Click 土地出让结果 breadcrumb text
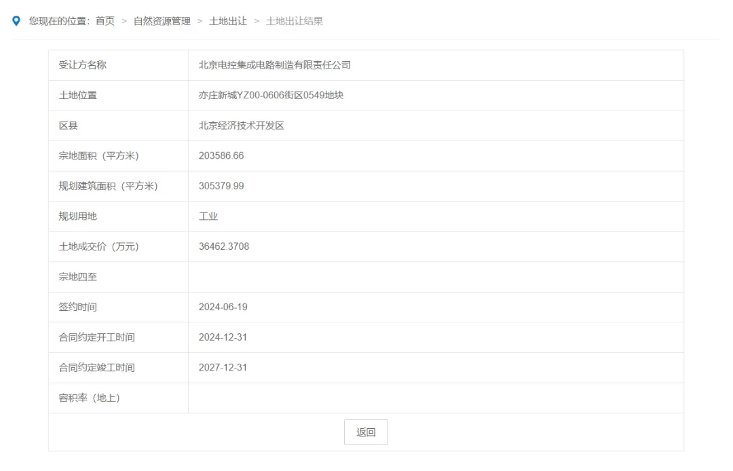The height and width of the screenshot is (471, 733). tap(295, 21)
